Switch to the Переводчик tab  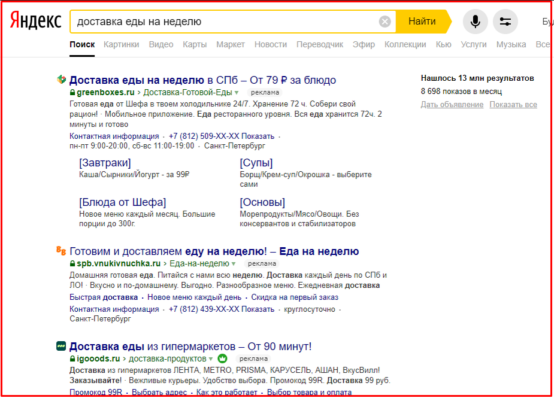coord(320,44)
